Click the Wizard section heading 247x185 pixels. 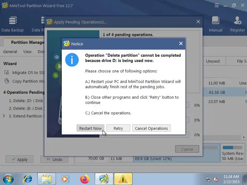pos(10,64)
